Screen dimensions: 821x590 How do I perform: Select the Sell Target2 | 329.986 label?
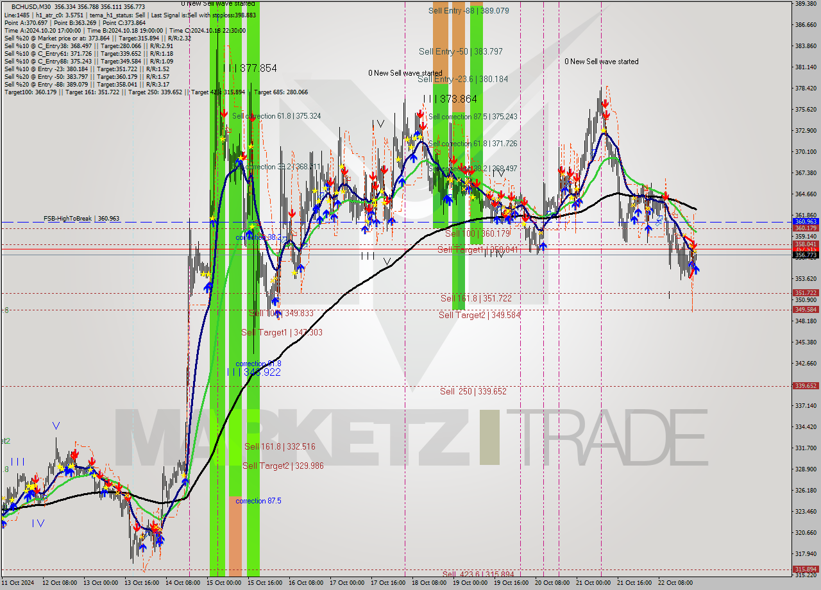(283, 466)
